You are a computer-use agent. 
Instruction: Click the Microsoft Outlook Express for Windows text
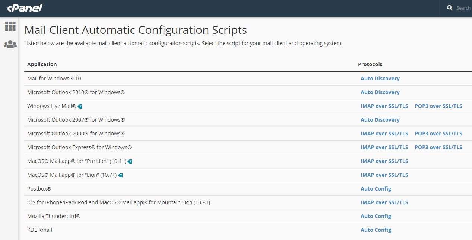[79, 147]
